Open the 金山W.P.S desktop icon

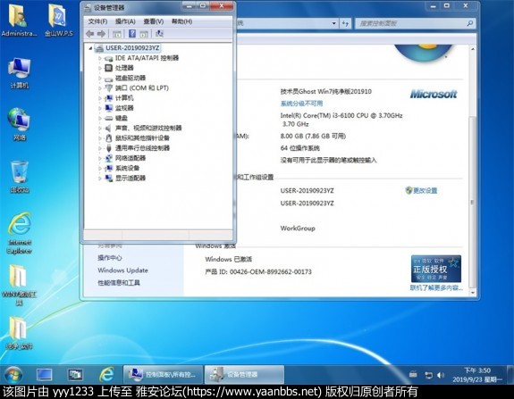point(59,20)
